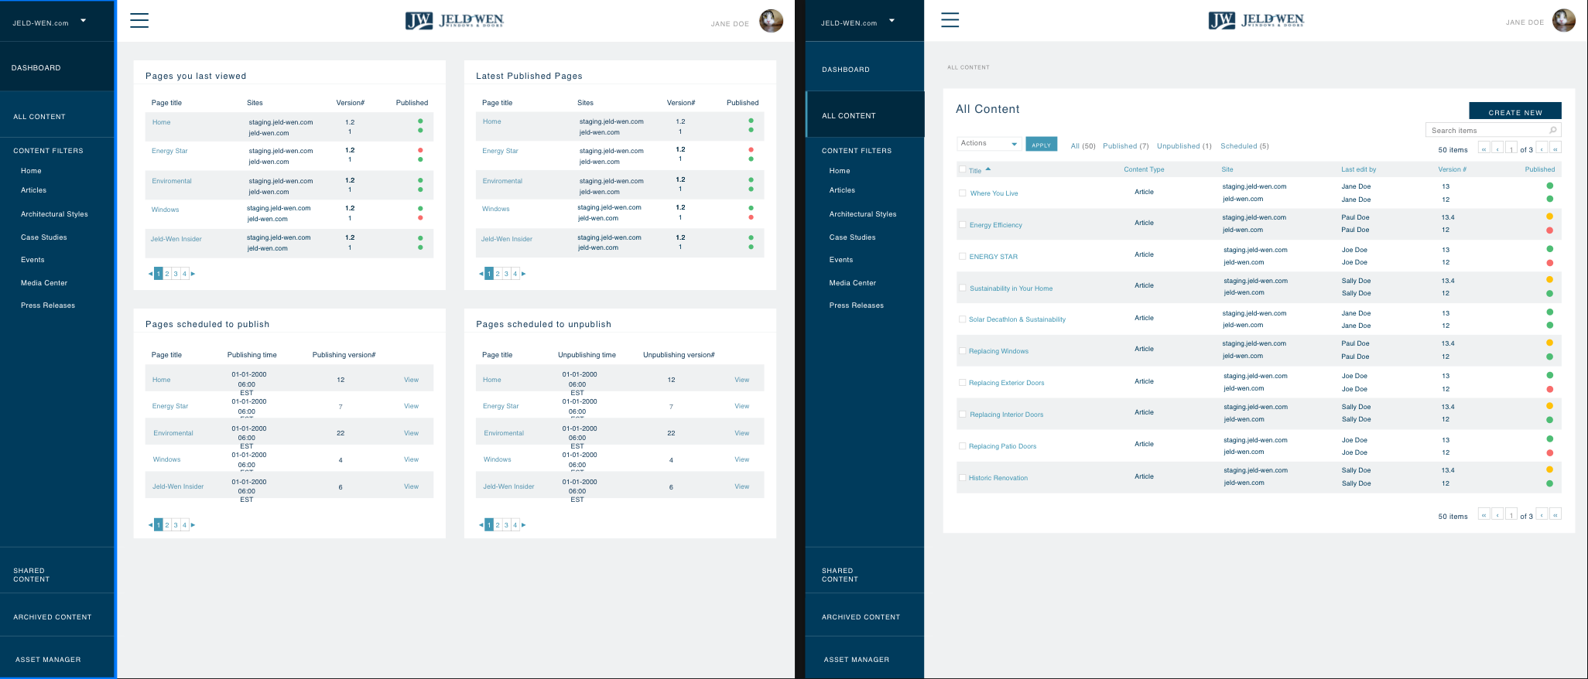Open Asset Manager in the Dashboard screen sidebar
1588x679 pixels.
coord(48,660)
